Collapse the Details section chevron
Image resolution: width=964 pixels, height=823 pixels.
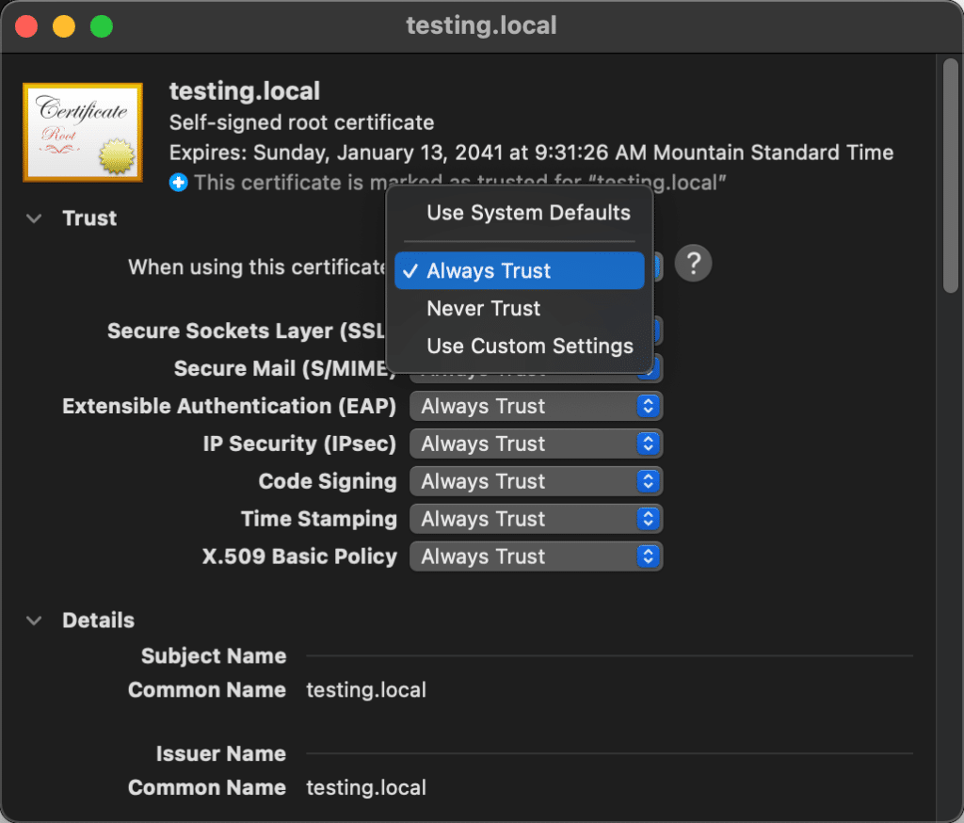pos(35,621)
